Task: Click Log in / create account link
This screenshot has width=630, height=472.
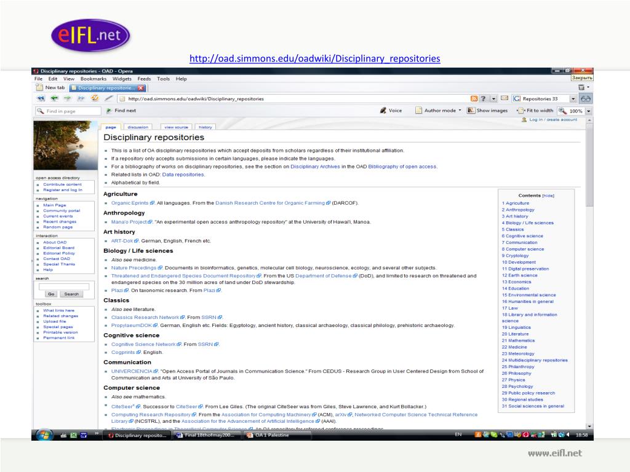Action: (x=553, y=120)
